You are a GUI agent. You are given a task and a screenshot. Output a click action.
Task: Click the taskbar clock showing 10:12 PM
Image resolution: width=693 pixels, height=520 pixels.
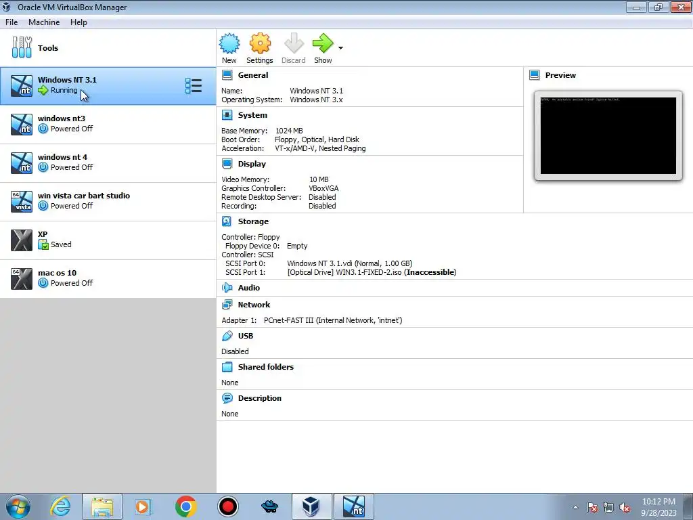tap(658, 506)
